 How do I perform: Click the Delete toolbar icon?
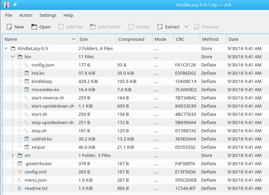pos(131,27)
